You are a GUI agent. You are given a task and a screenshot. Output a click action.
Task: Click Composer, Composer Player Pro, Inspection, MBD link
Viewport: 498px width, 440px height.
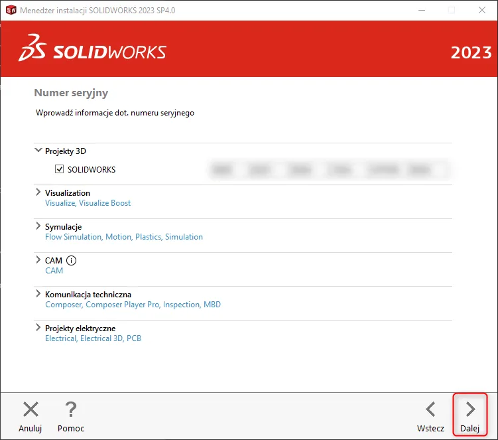tap(133, 305)
